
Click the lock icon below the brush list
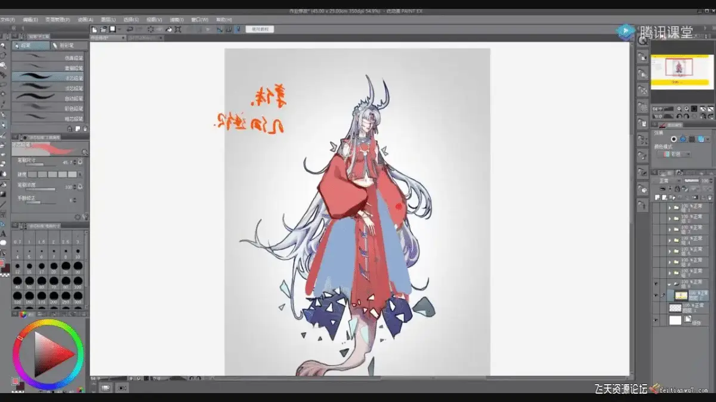pos(71,129)
